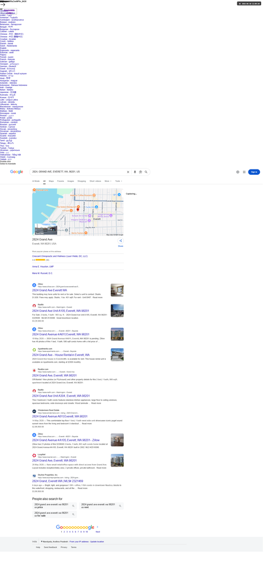Select '2824 grand ave everett wa 98201 us rent' suggestion
Image resolution: width=266 pixels, height=564 pixels.
click(101, 506)
